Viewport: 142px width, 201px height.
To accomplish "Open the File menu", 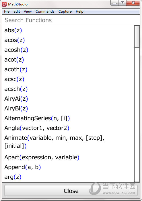I will [x=7, y=12].
